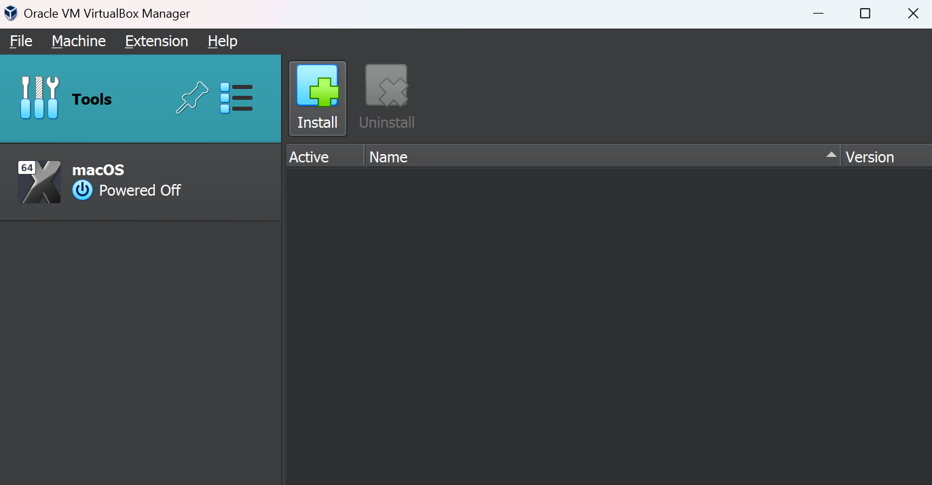Click the VirtualBox logo in the title bar
Screen dimensions: 932x485
pos(10,13)
